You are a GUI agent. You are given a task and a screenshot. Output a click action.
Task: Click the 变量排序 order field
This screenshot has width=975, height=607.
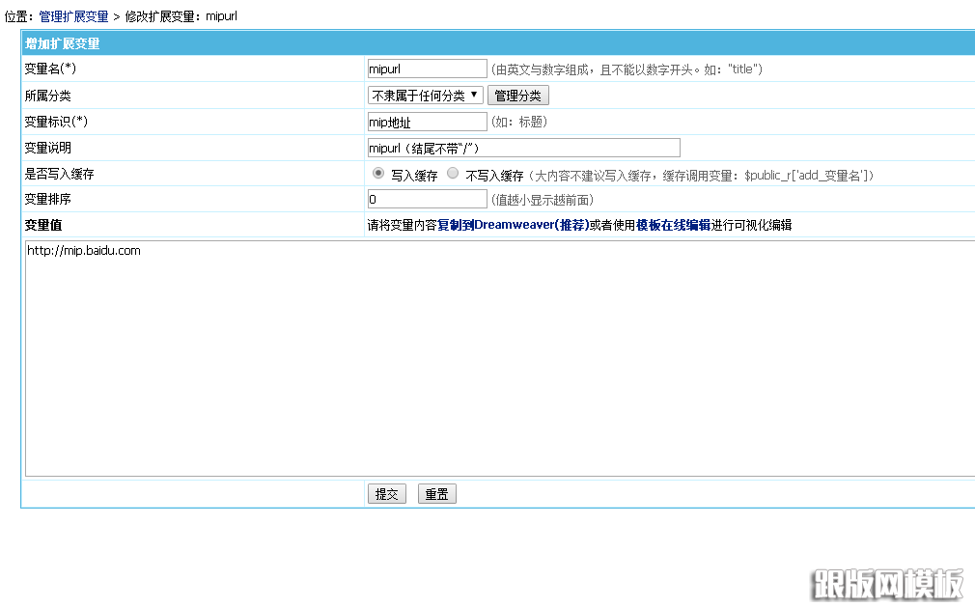[428, 199]
